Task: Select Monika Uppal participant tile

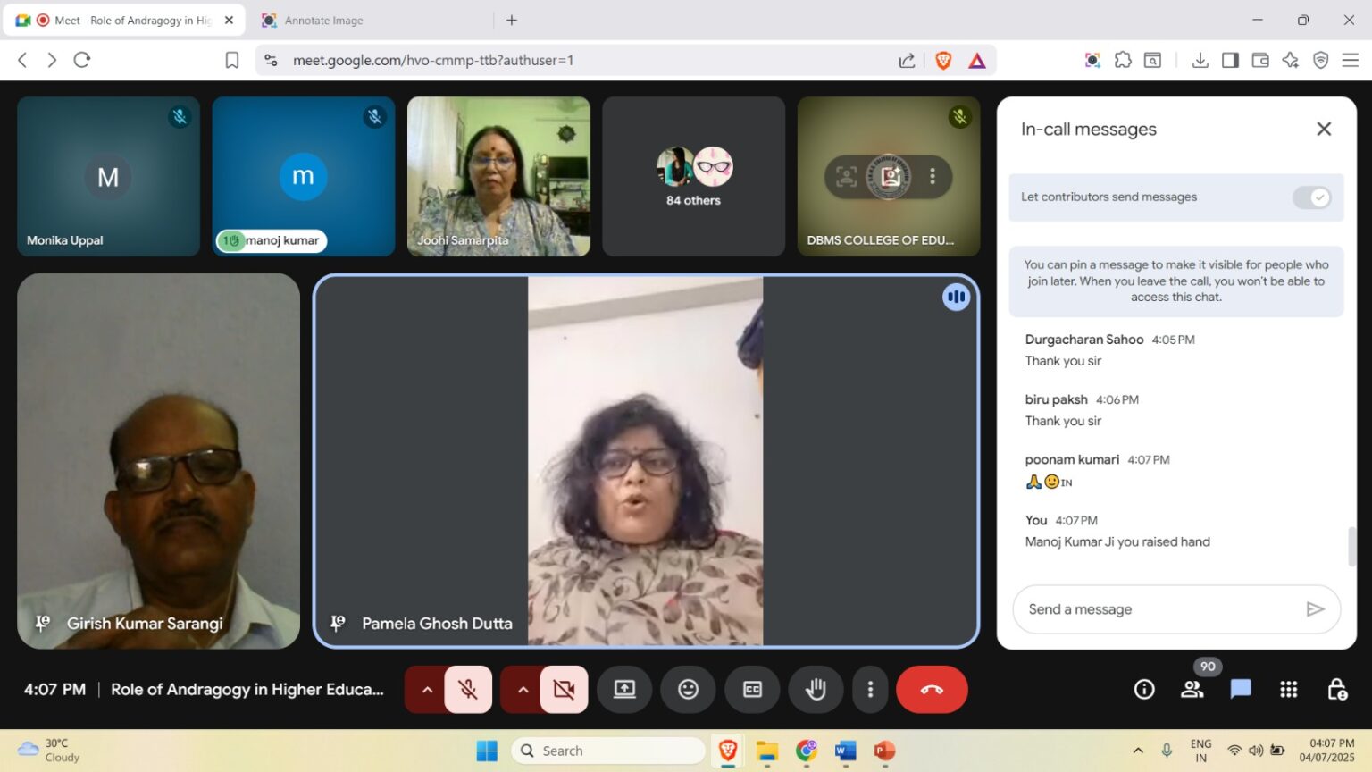Action: point(108,177)
